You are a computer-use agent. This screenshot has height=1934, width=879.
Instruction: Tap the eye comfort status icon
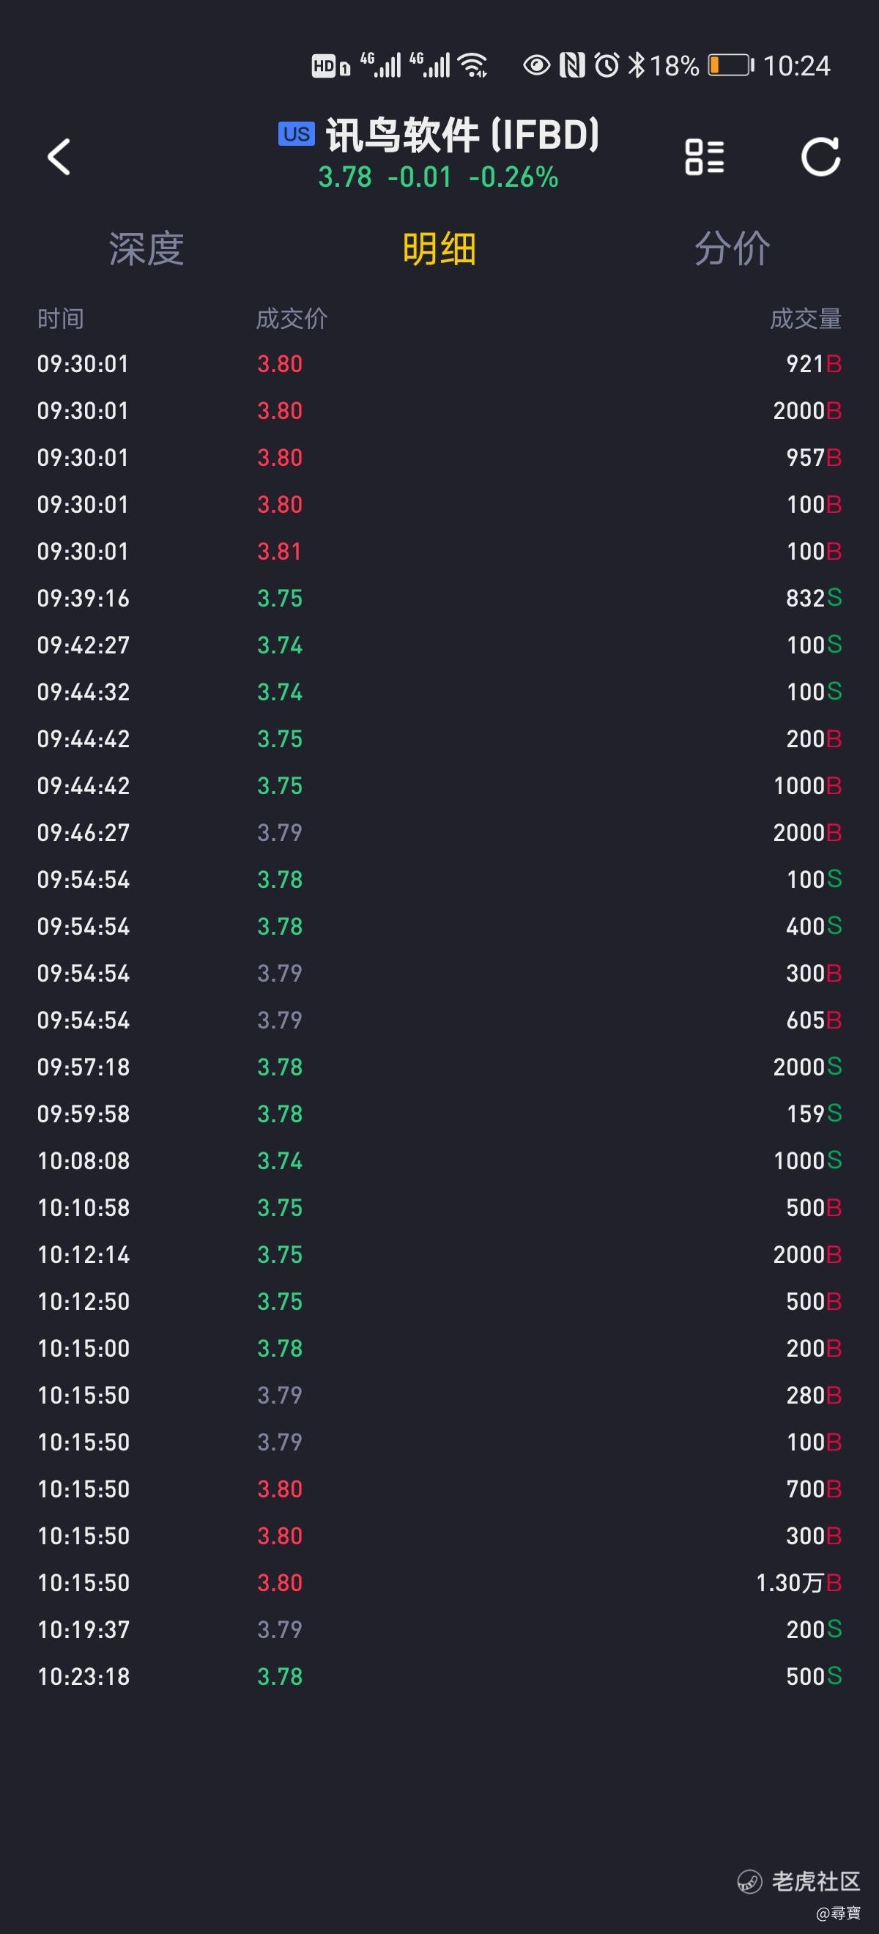click(537, 65)
